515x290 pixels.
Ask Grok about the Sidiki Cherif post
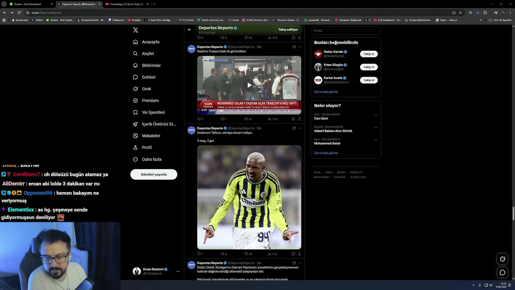(294, 263)
